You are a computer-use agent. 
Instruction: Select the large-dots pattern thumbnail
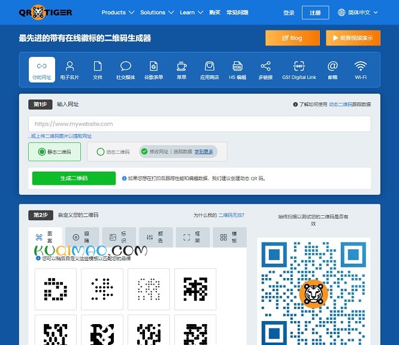click(x=102, y=289)
